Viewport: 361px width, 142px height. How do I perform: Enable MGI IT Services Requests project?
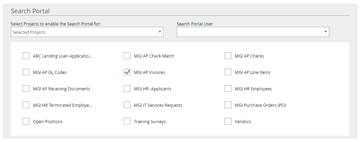(x=127, y=105)
